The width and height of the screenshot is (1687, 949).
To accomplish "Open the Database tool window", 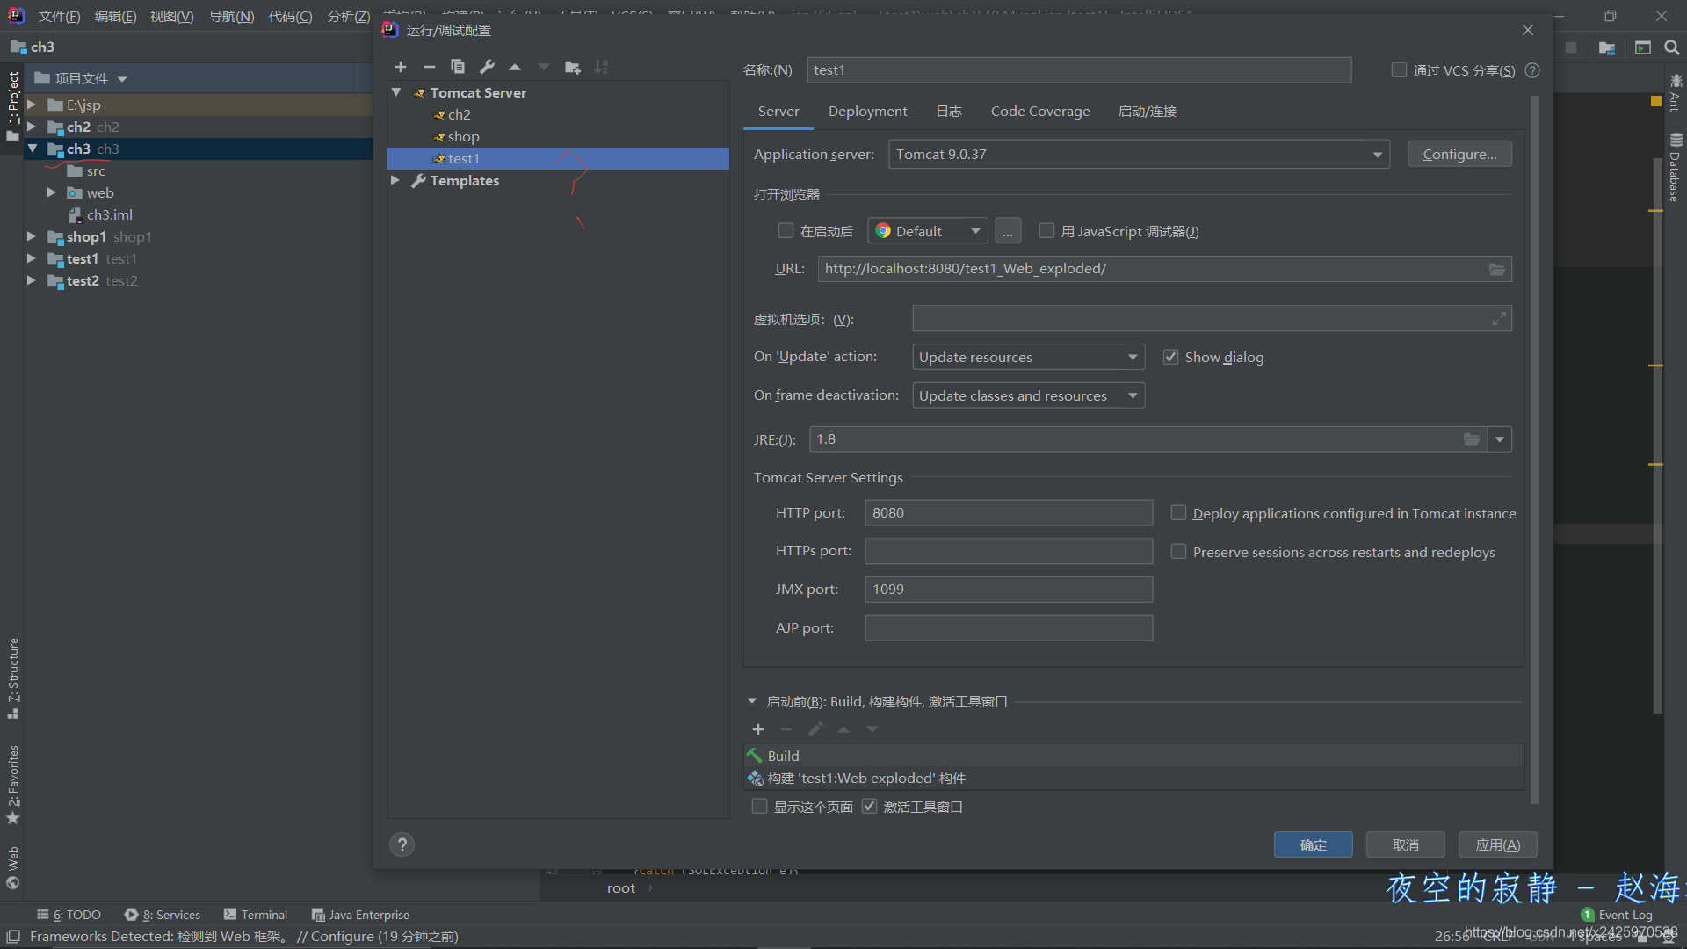I will point(1675,167).
